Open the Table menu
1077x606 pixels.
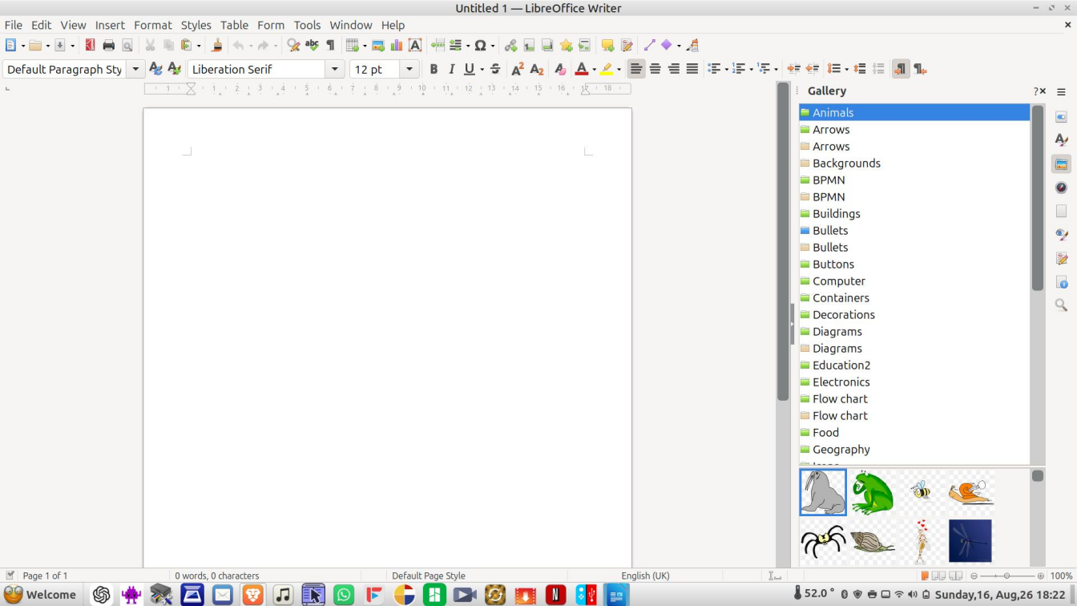(234, 25)
